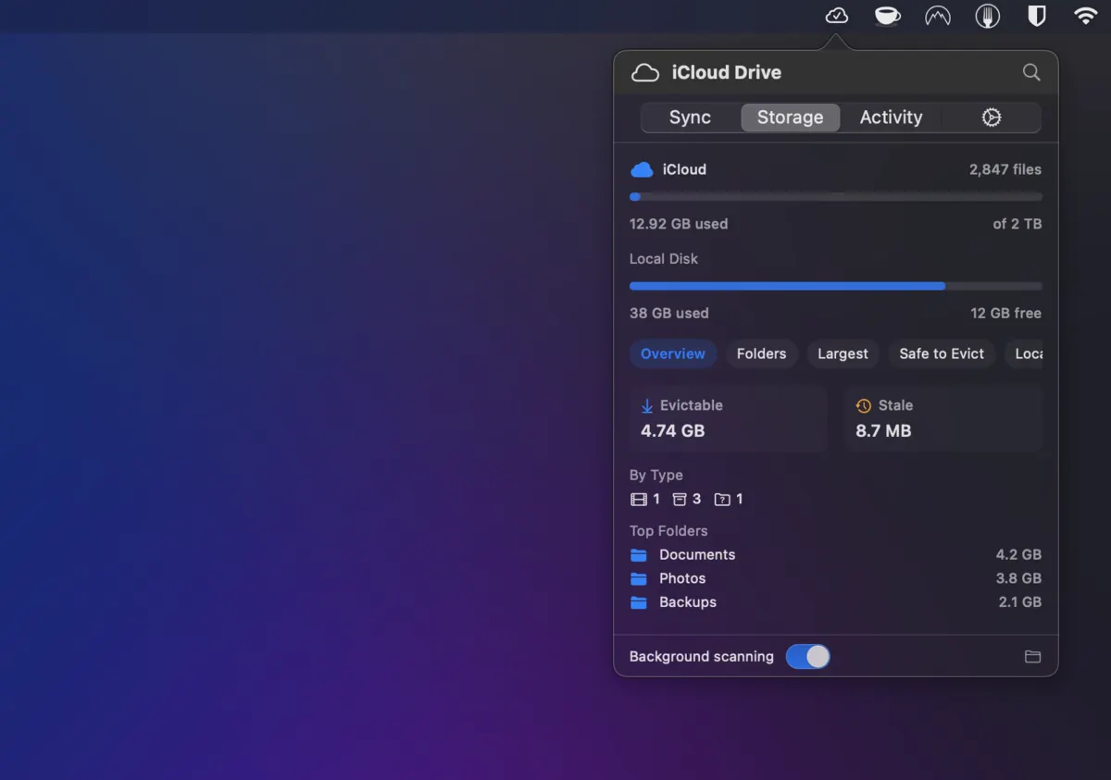Click the search magnifier in iCloud Drive panel
The height and width of the screenshot is (780, 1111).
click(x=1031, y=72)
